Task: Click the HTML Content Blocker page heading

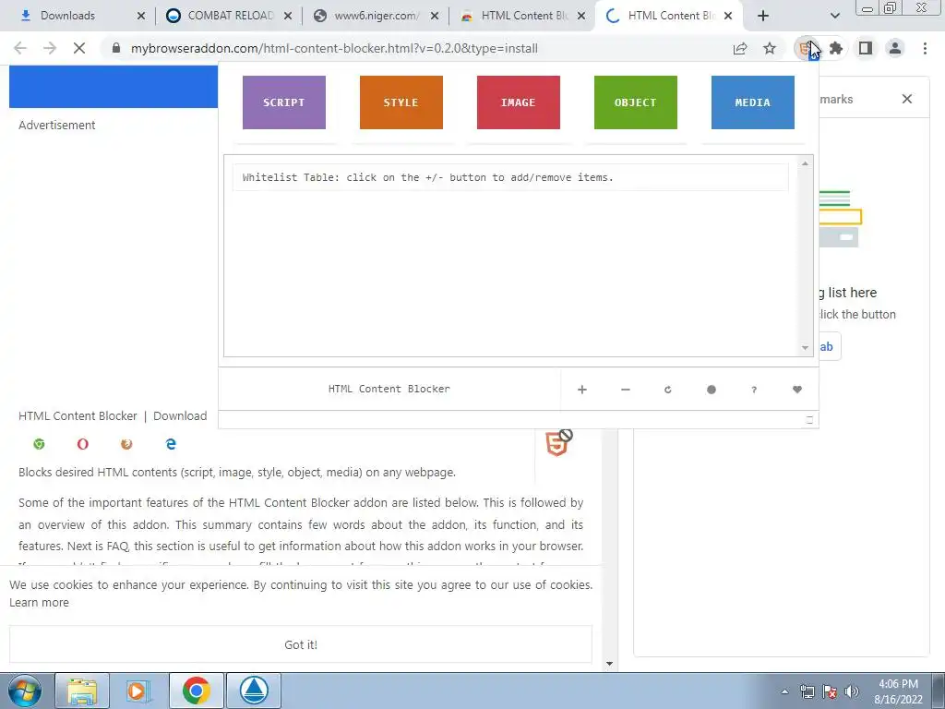Action: point(78,416)
